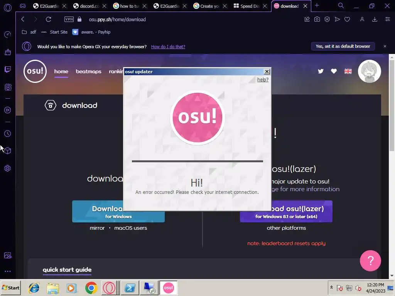
Task: Open sidebar three-dots more menu
Action: (x=8, y=271)
